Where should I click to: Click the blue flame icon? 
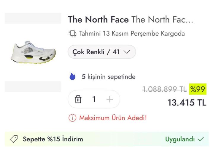[x=72, y=77]
